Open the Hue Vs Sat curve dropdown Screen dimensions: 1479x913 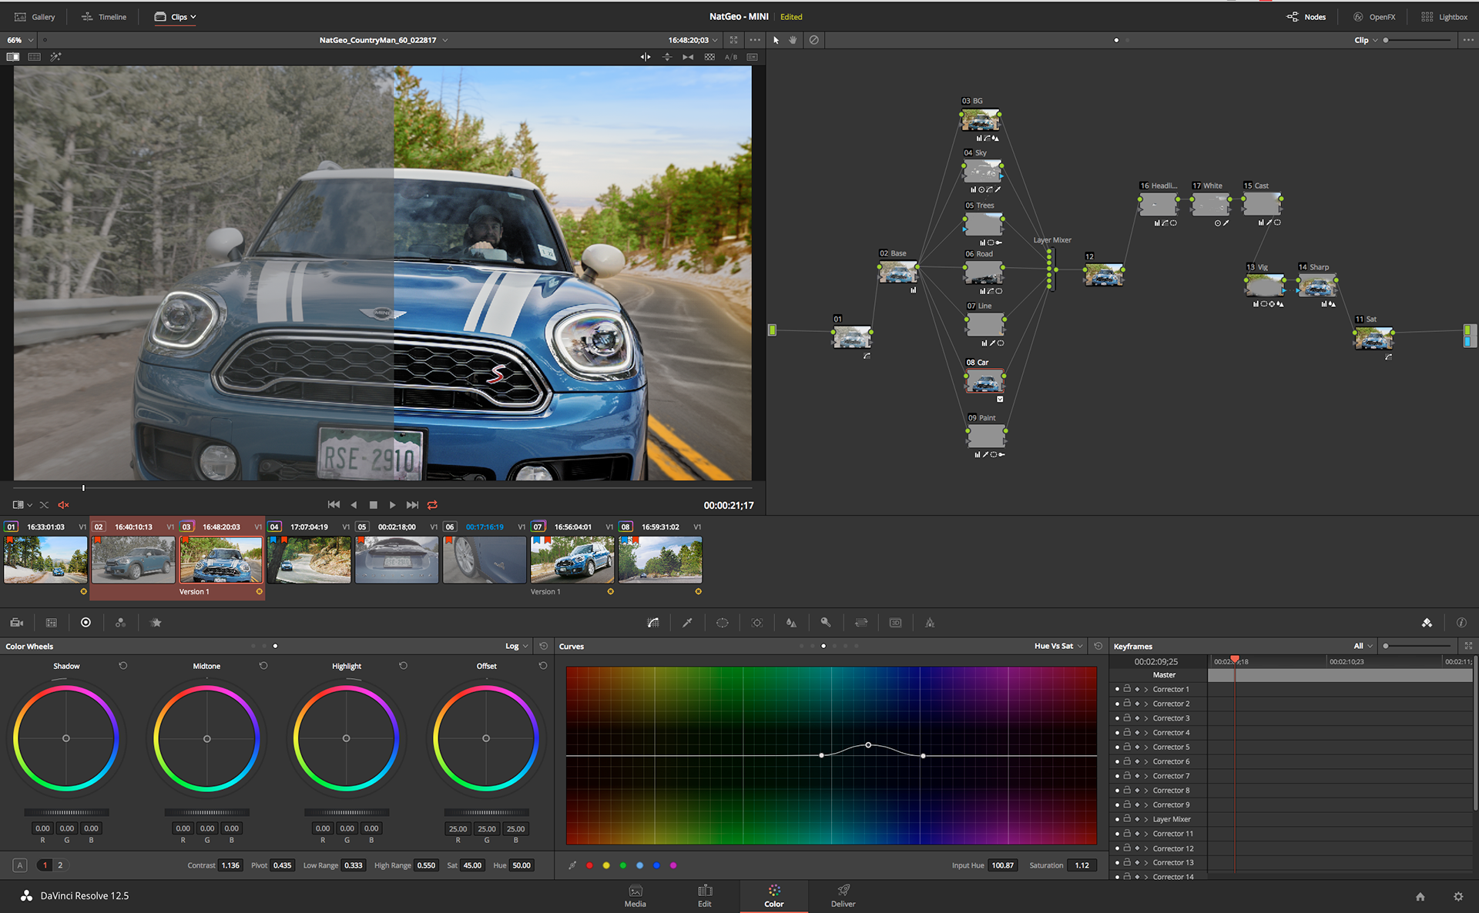tap(1059, 647)
